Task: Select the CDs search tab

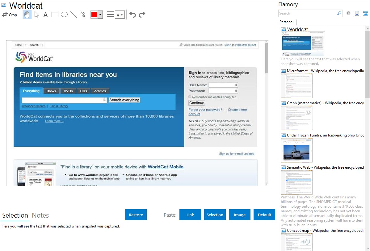Action: (x=83, y=91)
